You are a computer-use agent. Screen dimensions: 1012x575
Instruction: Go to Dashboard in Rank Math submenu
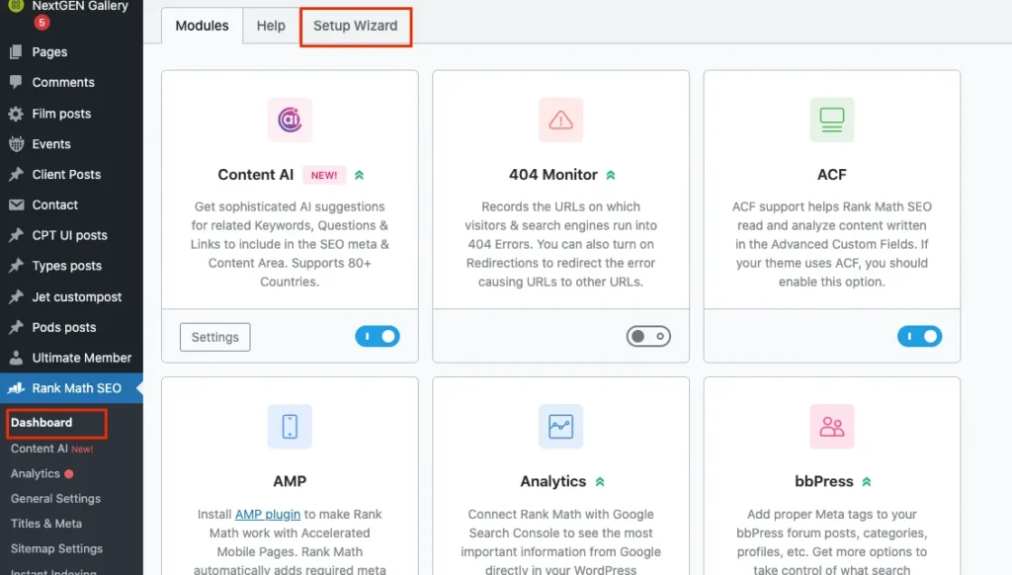click(x=42, y=423)
